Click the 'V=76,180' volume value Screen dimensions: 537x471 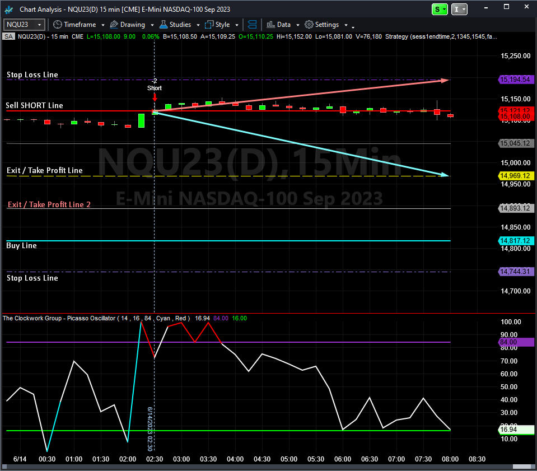point(368,36)
